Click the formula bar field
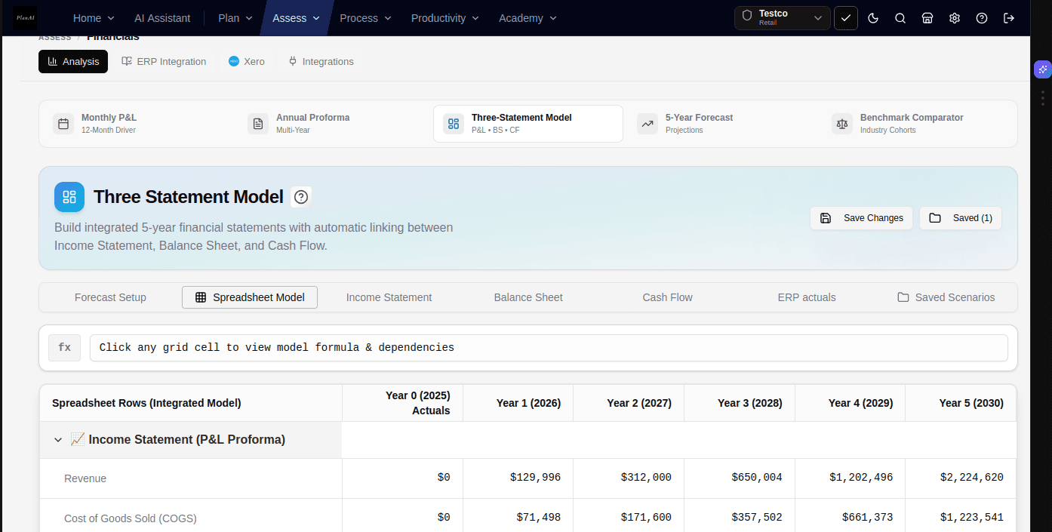The image size is (1052, 532). (x=549, y=348)
